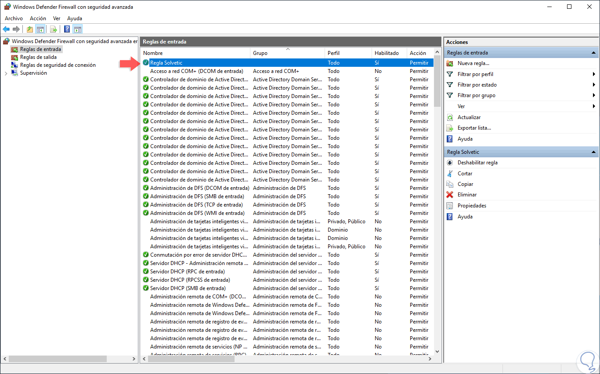
Task: Click the funnel icon beside Filtrar por estado
Action: 450,85
